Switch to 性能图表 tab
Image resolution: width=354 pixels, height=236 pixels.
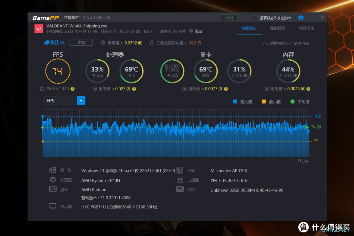click(x=278, y=28)
